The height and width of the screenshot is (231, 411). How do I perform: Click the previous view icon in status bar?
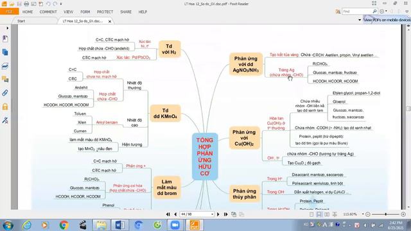click(x=234, y=214)
